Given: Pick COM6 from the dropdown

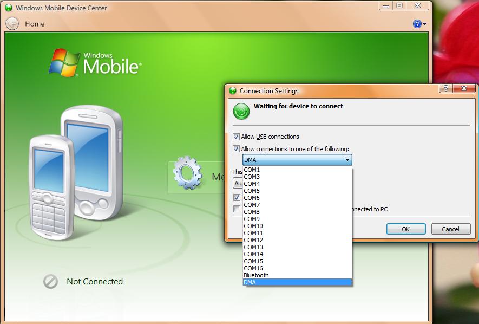Looking at the screenshot, I should point(298,198).
